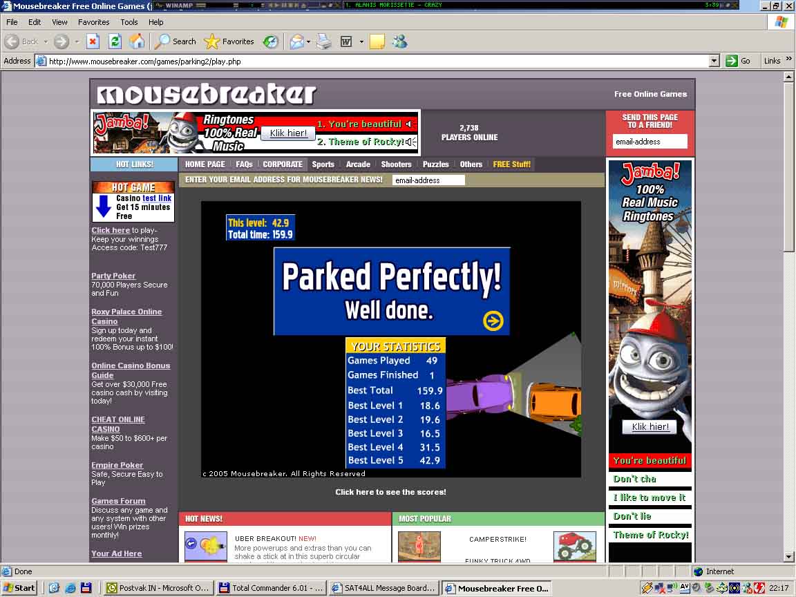Open the Games Forum link
The height and width of the screenshot is (597, 796).
pyautogui.click(x=118, y=501)
